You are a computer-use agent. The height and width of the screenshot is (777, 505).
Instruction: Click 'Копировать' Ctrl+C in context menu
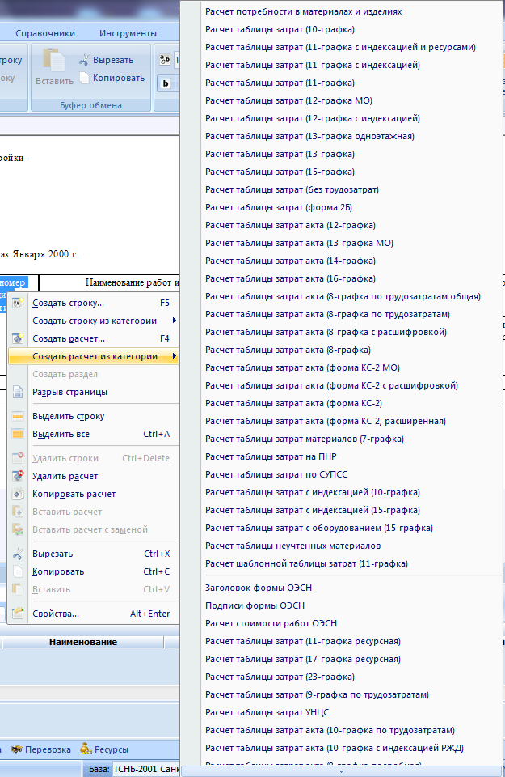pos(94,572)
